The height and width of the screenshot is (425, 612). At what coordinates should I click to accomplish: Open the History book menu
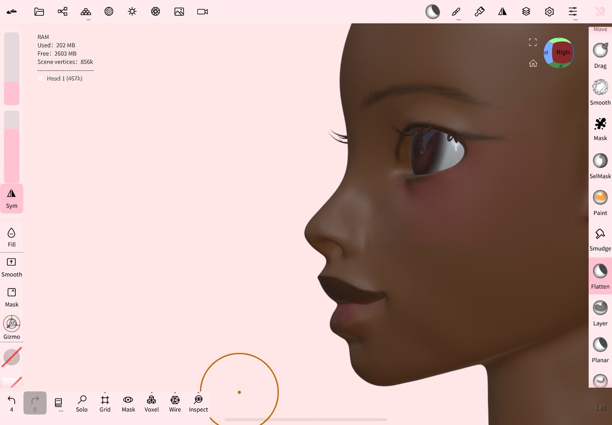pos(59,403)
